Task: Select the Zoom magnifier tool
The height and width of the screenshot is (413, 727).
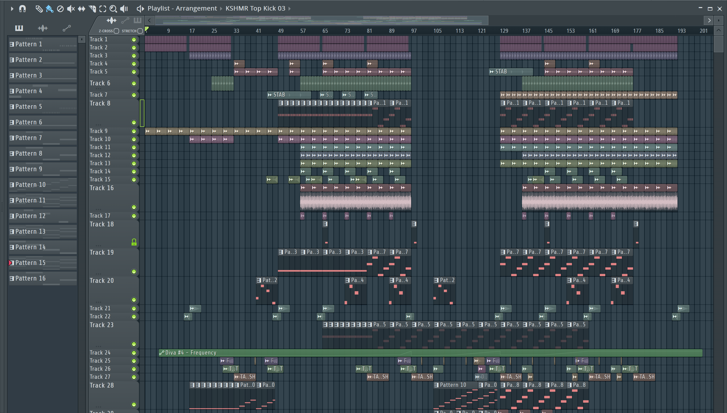Action: pyautogui.click(x=113, y=9)
